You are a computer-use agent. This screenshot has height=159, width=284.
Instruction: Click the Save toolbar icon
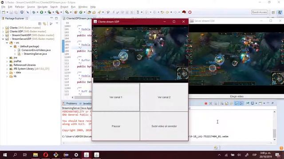[x=11, y=12]
